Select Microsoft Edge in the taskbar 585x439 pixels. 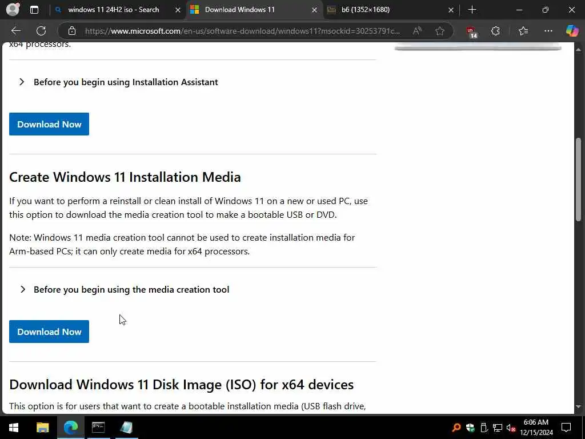(x=70, y=428)
